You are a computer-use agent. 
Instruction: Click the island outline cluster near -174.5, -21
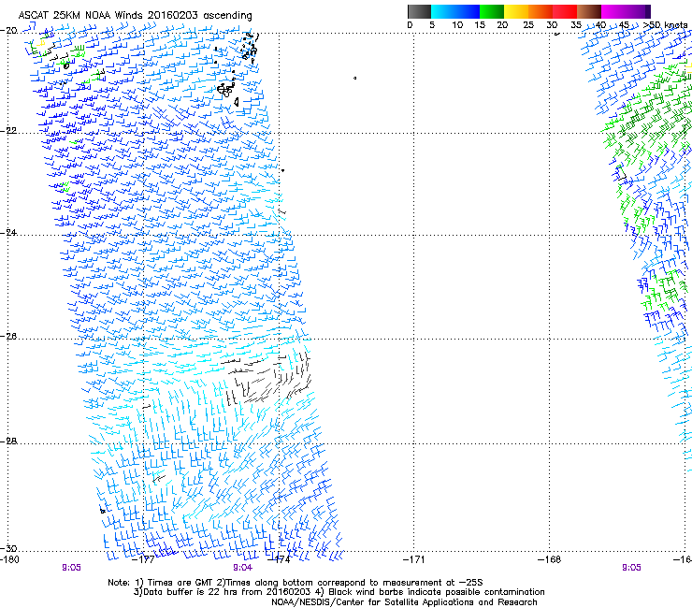coord(225,90)
